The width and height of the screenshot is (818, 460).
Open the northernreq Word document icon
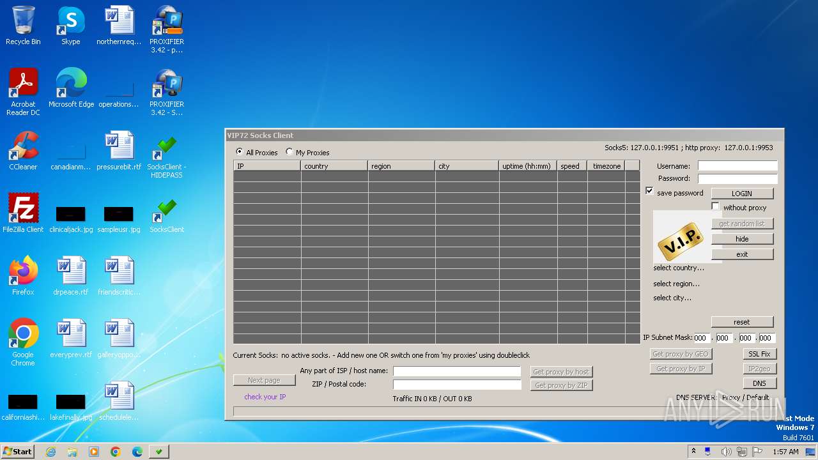119,26
